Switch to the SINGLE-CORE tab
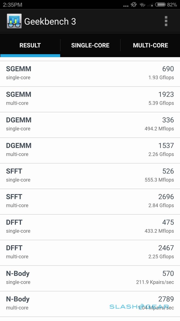The height and width of the screenshot is (321, 180). coord(90,45)
